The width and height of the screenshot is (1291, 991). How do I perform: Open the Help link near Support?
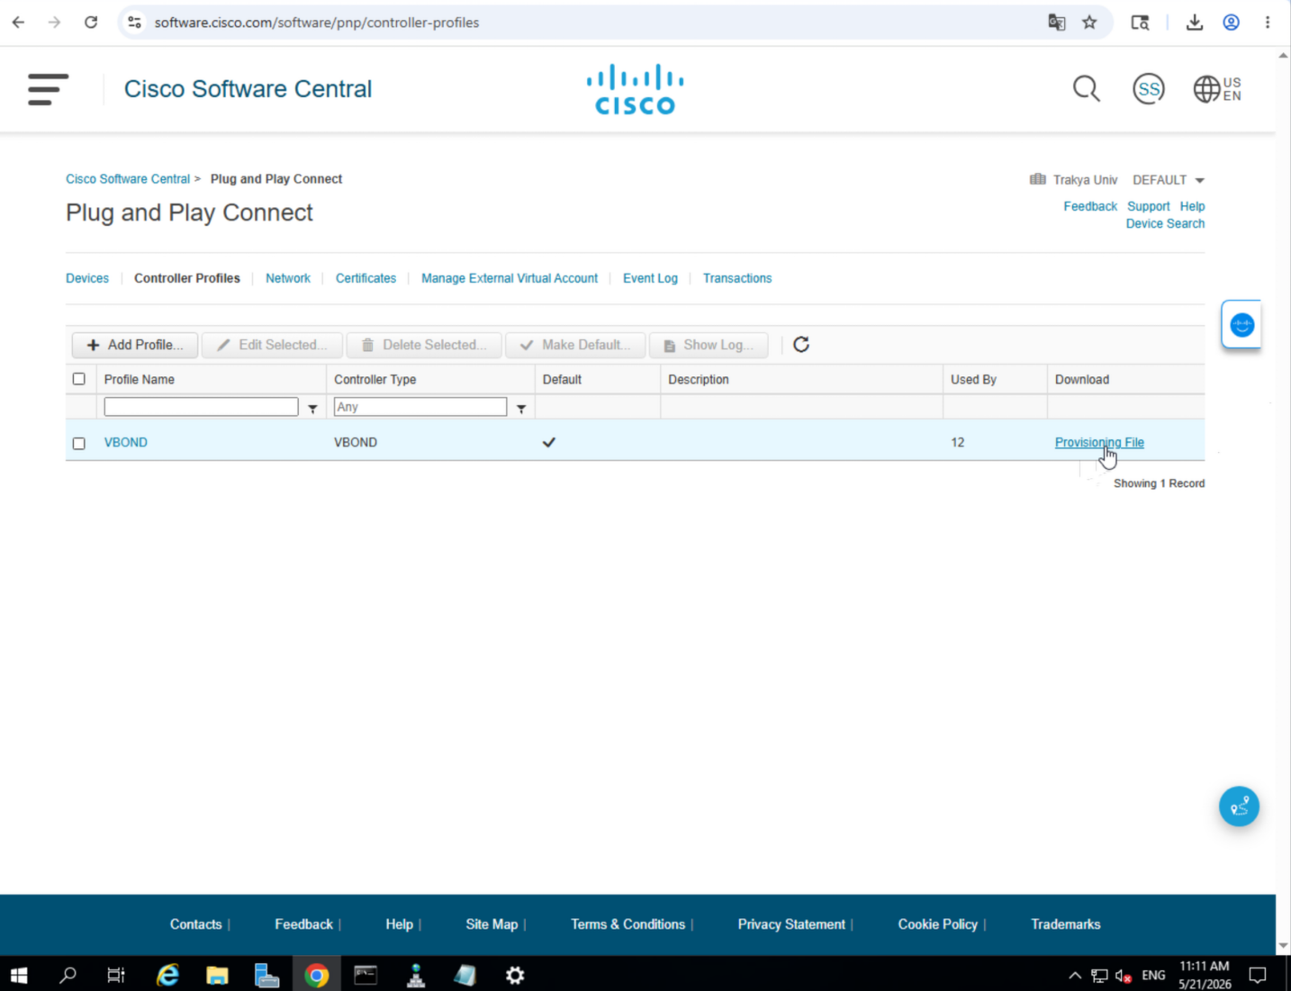[x=1192, y=206]
